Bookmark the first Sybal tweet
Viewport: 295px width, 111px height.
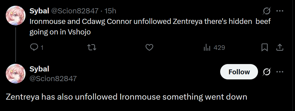click(265, 48)
